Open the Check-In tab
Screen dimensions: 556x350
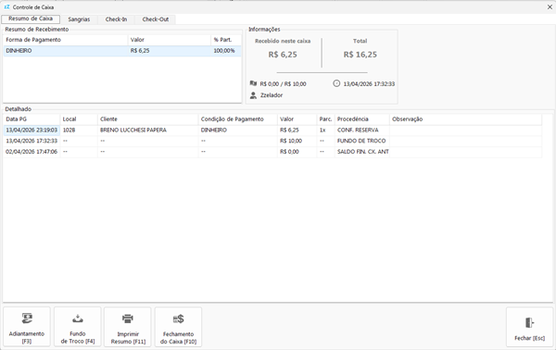point(116,19)
